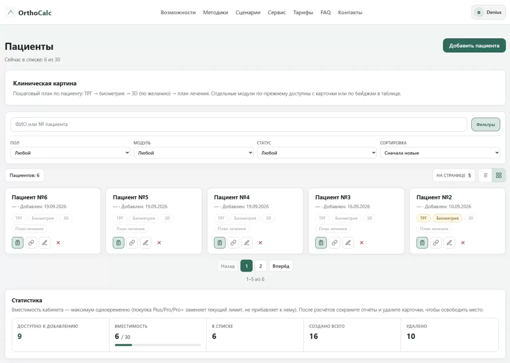Open clipboard icon on Пациент №4 card

[220, 243]
